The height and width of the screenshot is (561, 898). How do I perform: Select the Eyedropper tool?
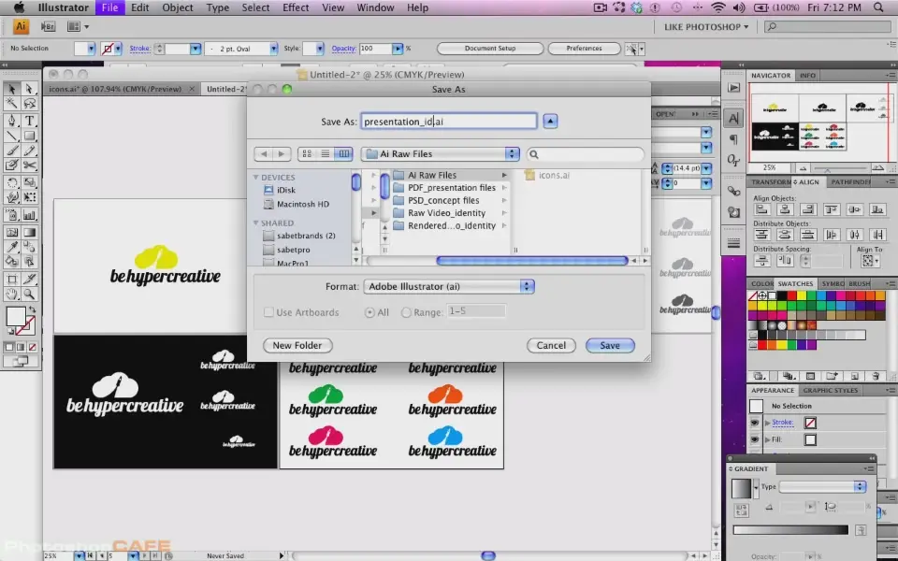tap(12, 247)
